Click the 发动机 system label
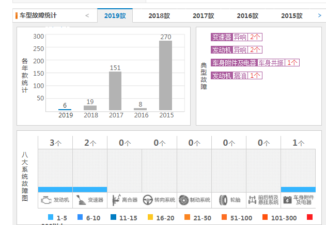Viewport: 326px width, 225px height. (x=61, y=200)
